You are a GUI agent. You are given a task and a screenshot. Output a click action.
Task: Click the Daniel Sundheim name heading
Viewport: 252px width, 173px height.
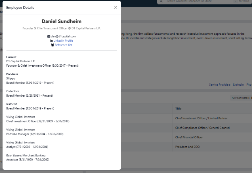61,21
